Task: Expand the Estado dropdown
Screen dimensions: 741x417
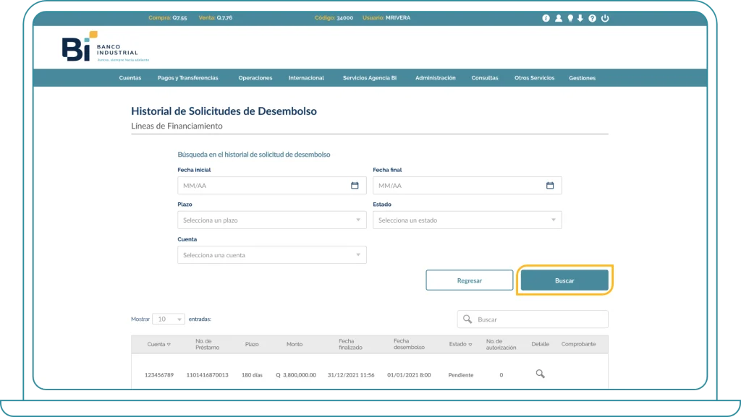Action: (x=467, y=220)
